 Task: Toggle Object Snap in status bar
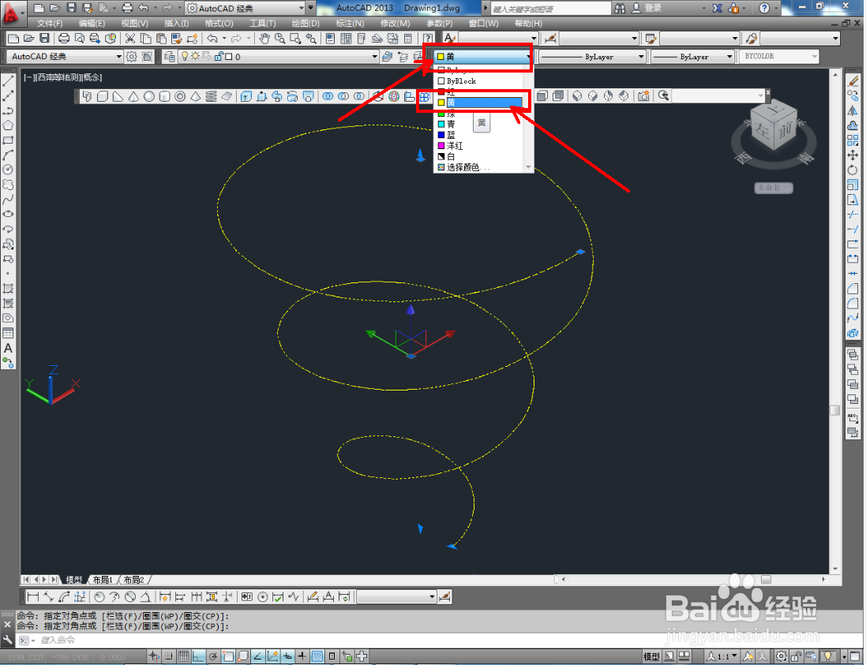[228, 656]
